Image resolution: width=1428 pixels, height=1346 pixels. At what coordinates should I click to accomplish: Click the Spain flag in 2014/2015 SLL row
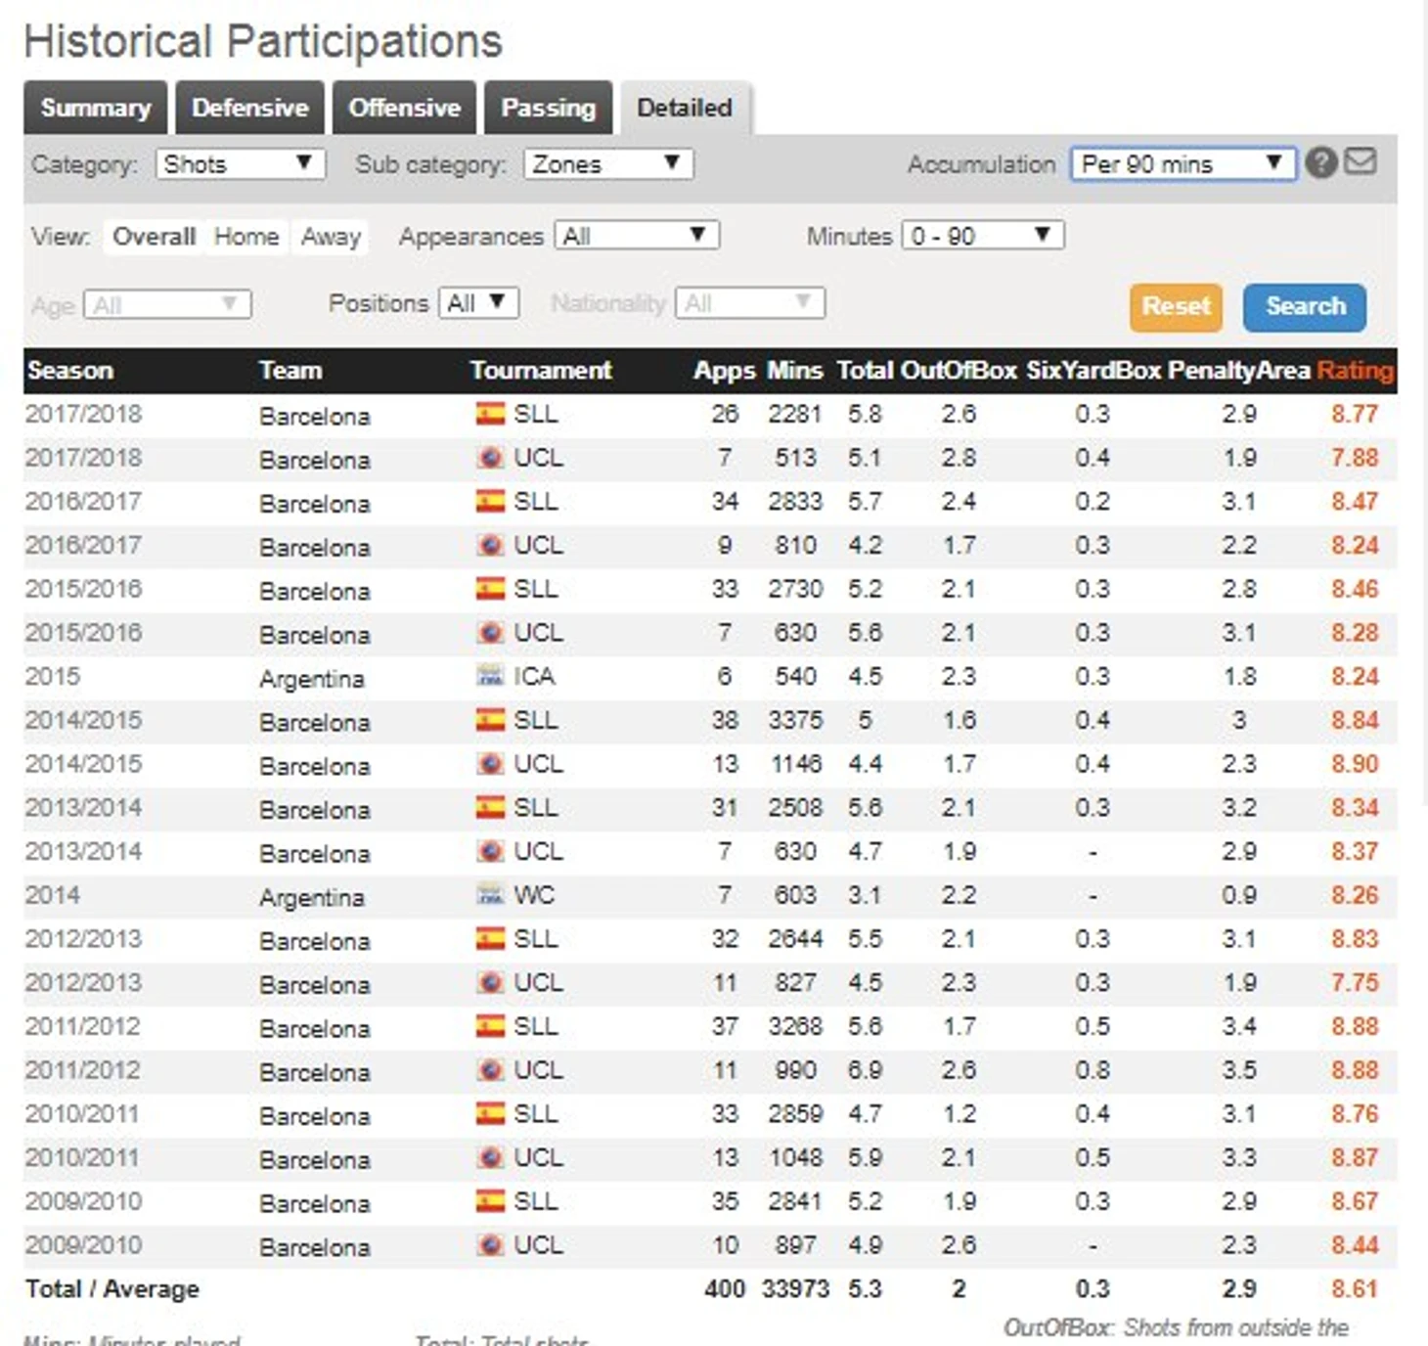pos(490,720)
